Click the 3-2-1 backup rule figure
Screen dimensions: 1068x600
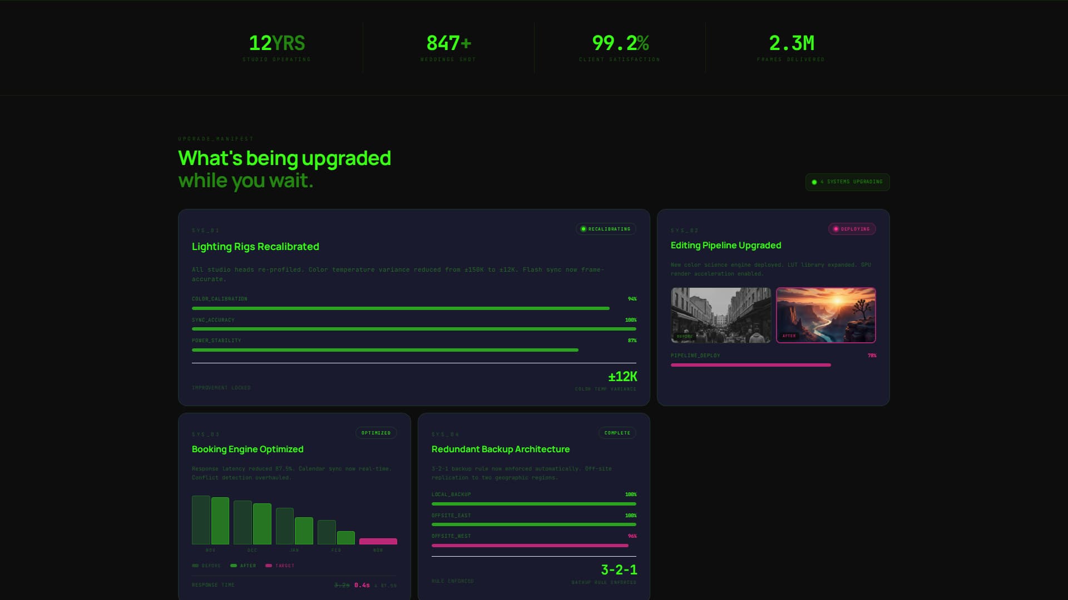coord(619,569)
